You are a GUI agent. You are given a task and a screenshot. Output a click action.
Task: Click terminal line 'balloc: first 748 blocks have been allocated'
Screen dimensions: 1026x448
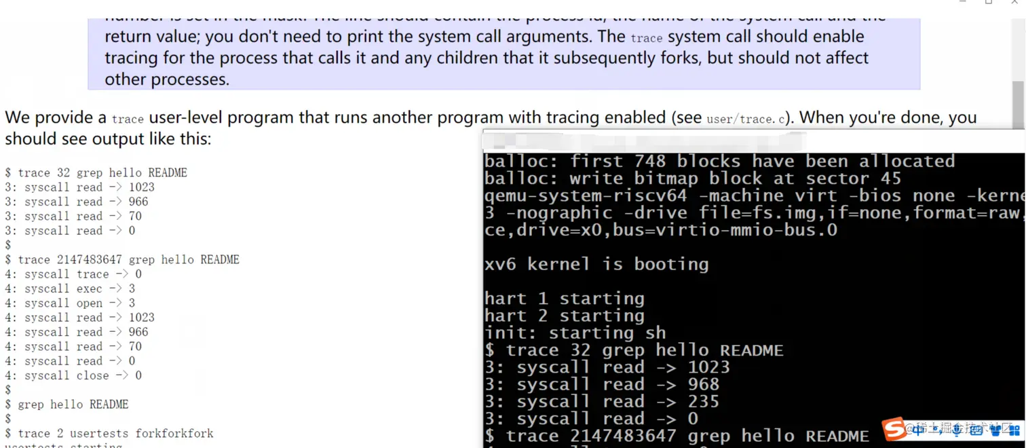tap(720, 161)
